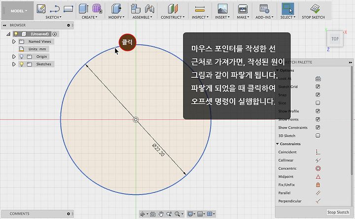355x219 pixels.
Task: Click the Grid and Snaps icon
Action: (200, 214)
